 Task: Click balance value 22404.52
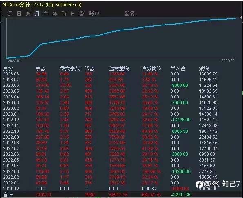(208, 137)
